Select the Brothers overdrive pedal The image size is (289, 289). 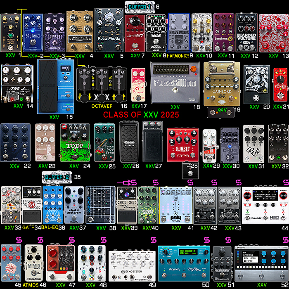pyautogui.click(x=224, y=33)
